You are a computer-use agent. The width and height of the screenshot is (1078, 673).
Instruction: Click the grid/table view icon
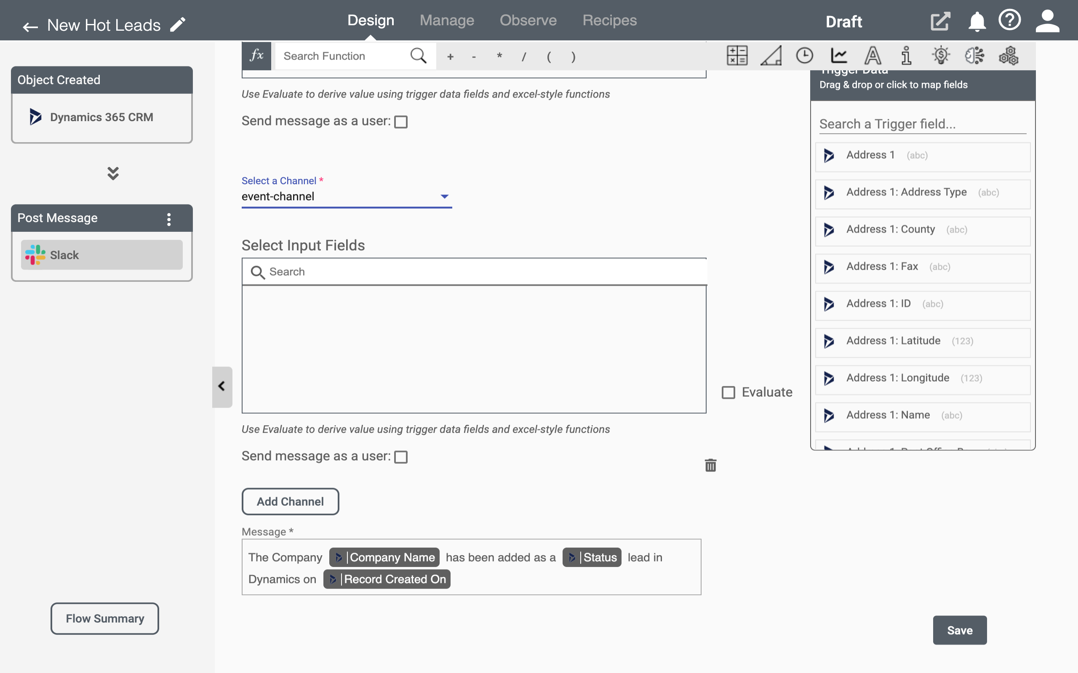736,56
